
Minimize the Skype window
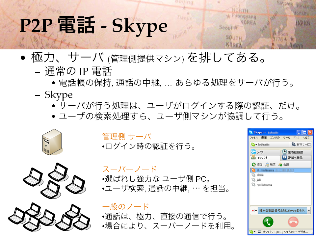[299, 132]
